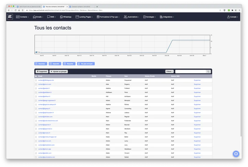Click the Compte user icon
Image resolution: width=248 pixels, height=167 pixels.
coord(228,17)
